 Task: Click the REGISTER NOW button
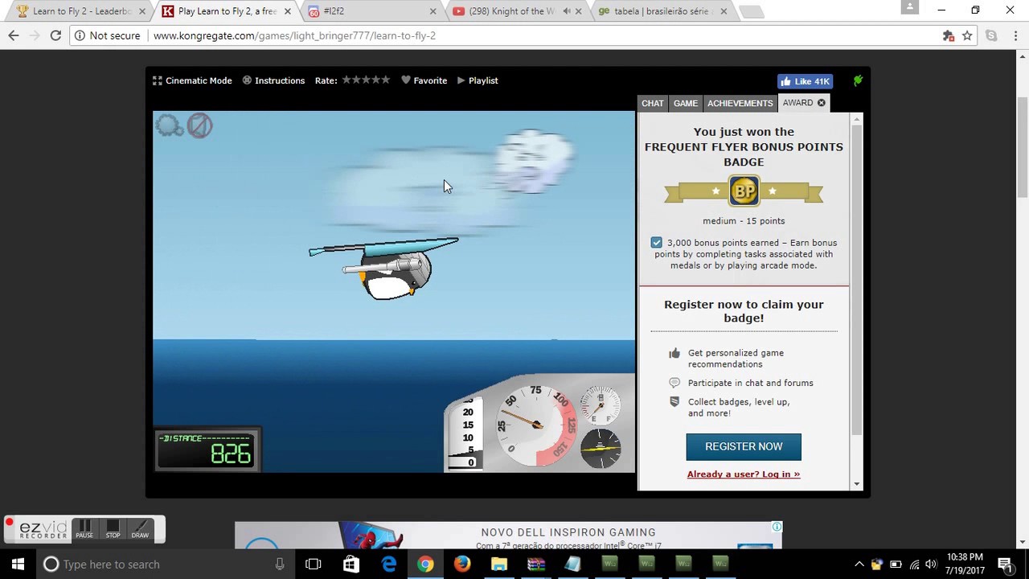click(x=744, y=446)
